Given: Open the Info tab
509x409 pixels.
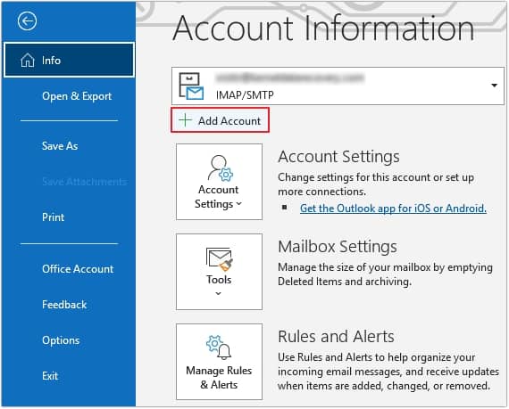Looking at the screenshot, I should pyautogui.click(x=69, y=61).
